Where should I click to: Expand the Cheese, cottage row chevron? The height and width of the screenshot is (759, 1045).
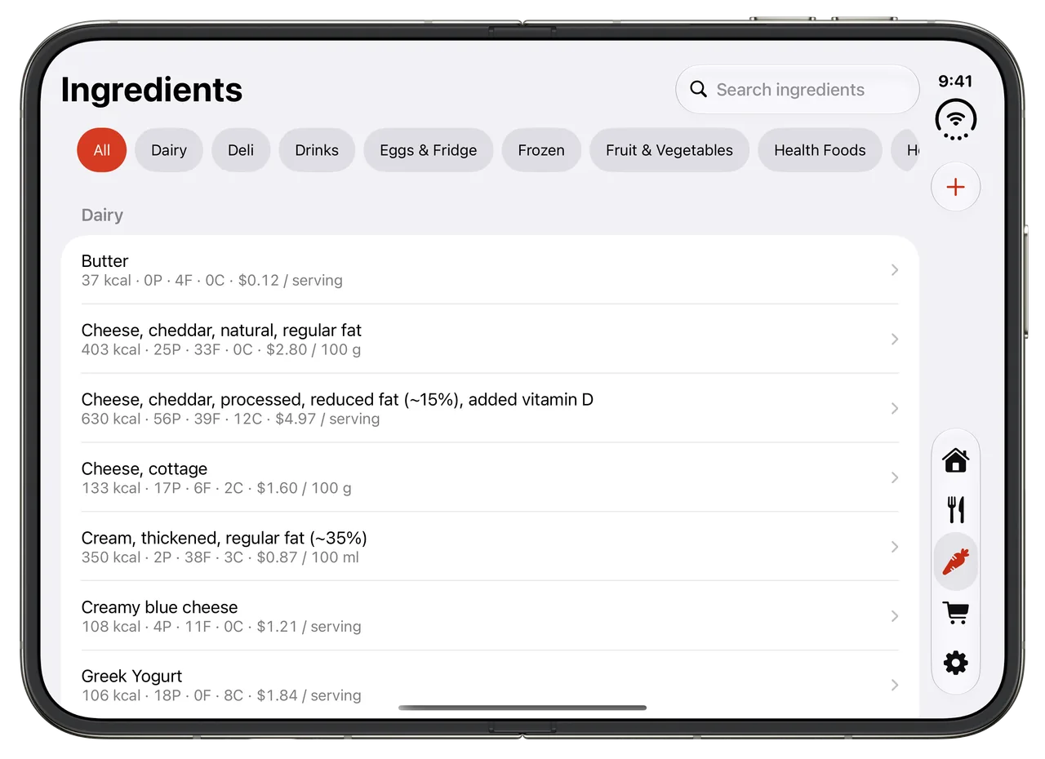tap(895, 477)
